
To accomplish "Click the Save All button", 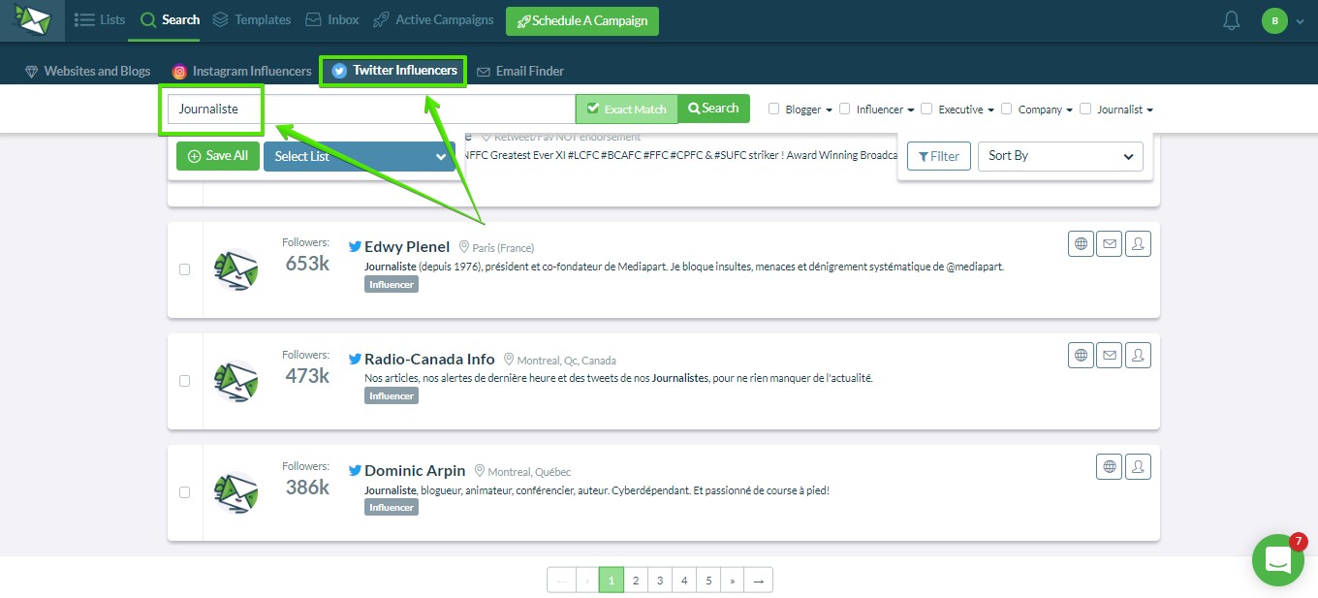I will pyautogui.click(x=218, y=156).
